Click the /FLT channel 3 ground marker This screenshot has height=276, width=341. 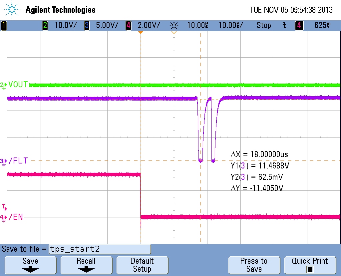coord(3,162)
